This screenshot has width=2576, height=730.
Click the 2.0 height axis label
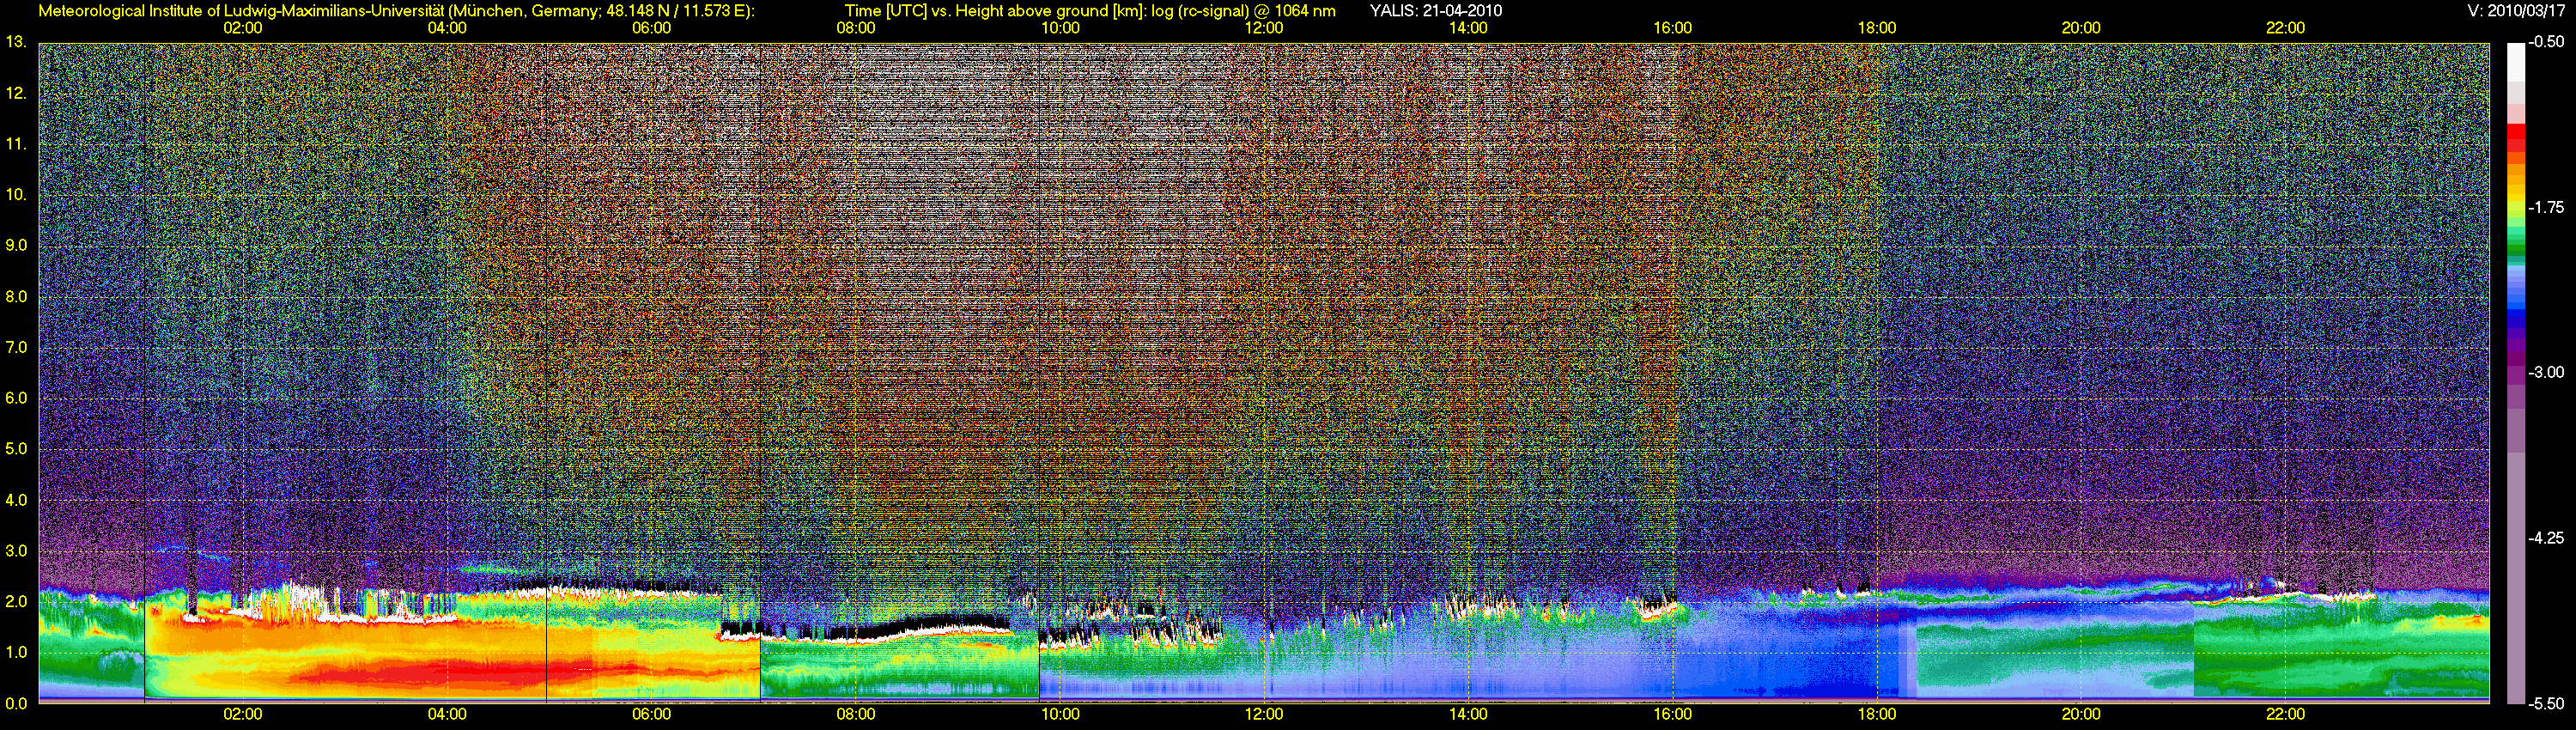16,601
